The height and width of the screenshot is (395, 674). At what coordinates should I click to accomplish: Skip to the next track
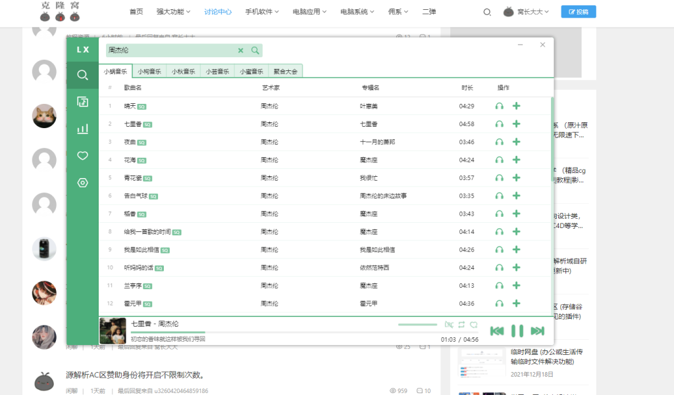(537, 331)
